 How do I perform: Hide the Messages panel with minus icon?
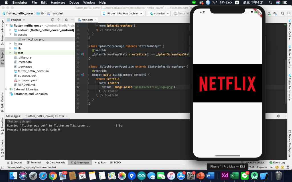pos(284,116)
